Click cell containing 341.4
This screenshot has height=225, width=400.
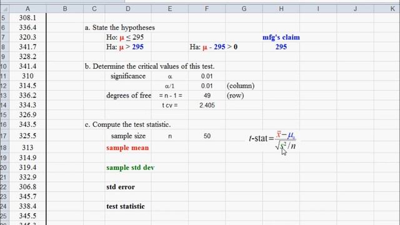[x=27, y=66]
